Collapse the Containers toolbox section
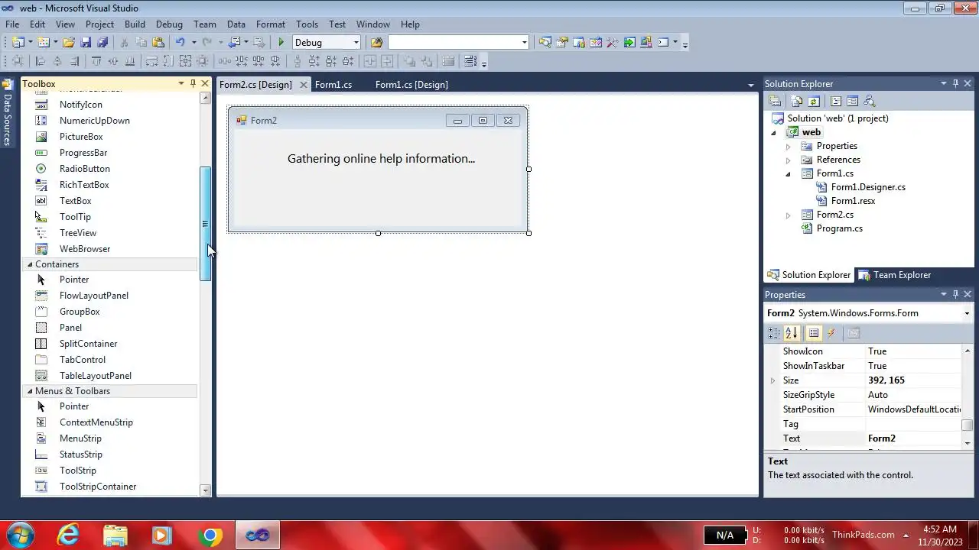Image resolution: width=979 pixels, height=550 pixels. click(x=30, y=264)
